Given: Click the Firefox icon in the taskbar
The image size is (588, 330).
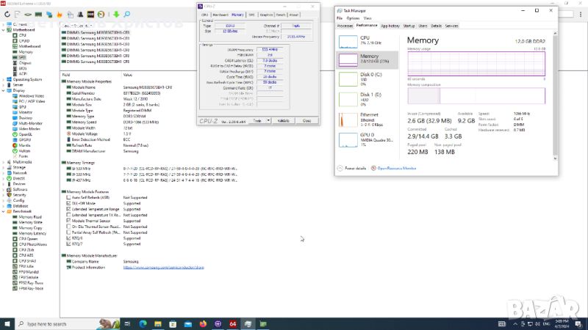Looking at the screenshot, I should tap(202, 323).
